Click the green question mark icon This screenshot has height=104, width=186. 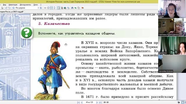26,33
